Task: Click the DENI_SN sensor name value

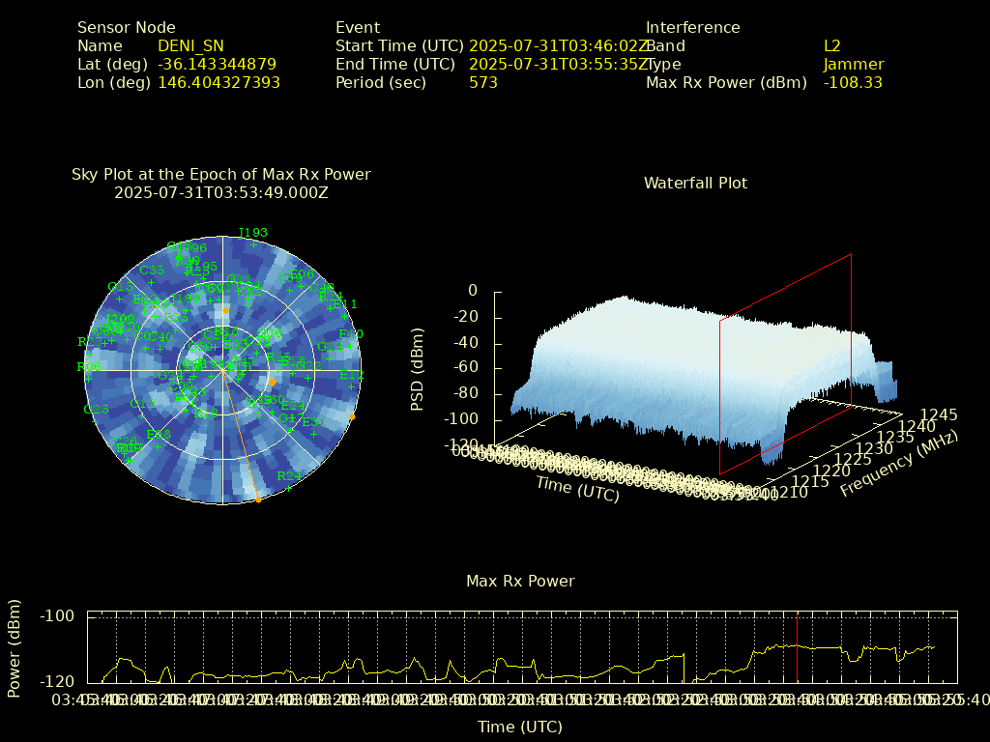Action: click(x=190, y=45)
